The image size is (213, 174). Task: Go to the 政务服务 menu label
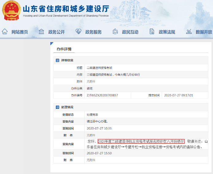tap(93, 32)
